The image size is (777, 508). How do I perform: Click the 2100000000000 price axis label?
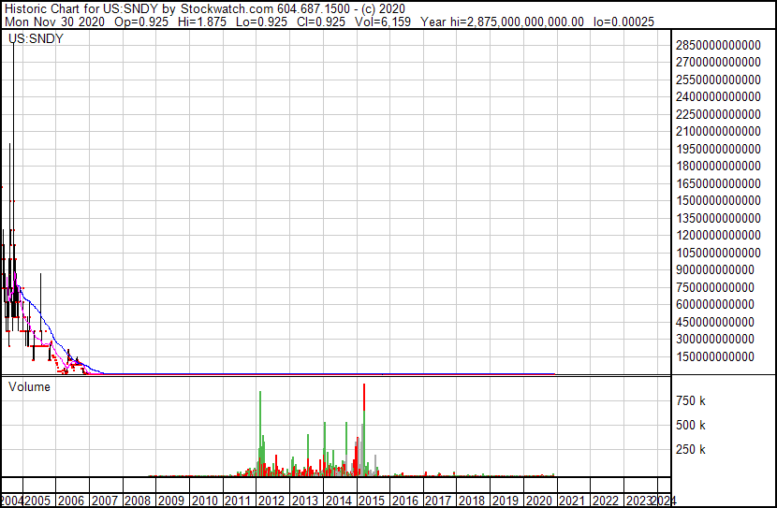[x=718, y=131]
